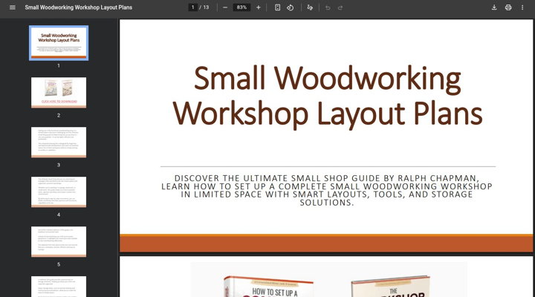Edit the current page number field
This screenshot has width=535, height=297.
coord(192,7)
